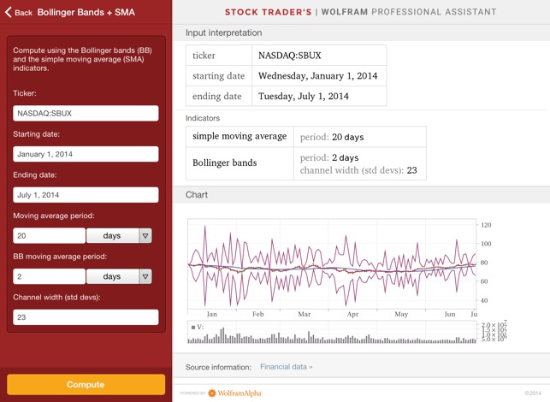Image resolution: width=550 pixels, height=402 pixels.
Task: Click the WolframAlpha logo
Action: click(x=234, y=393)
